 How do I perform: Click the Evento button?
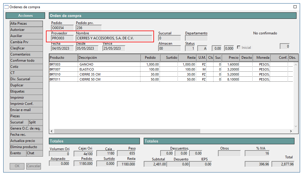[18, 153]
